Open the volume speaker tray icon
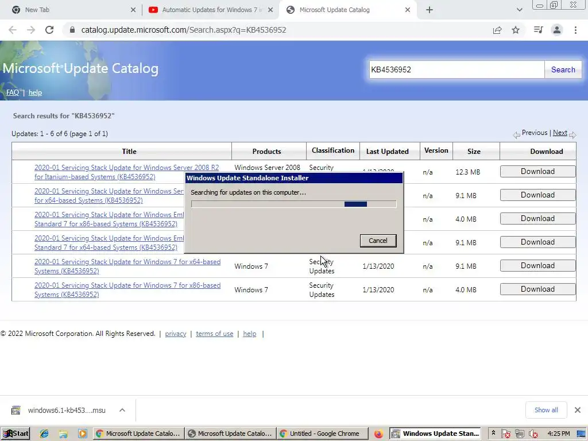This screenshot has height=441, width=588. tap(533, 434)
